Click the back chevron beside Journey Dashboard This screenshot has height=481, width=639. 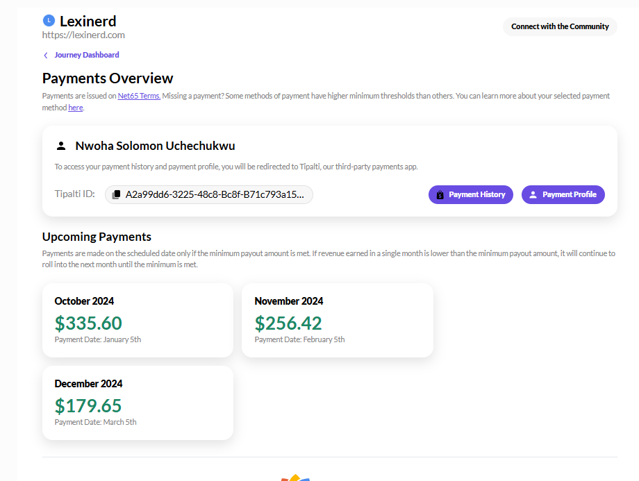46,56
